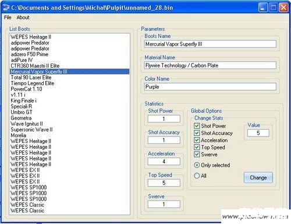Select Supersonic Wave II boots
This screenshot has width=291, height=224.
point(69,129)
